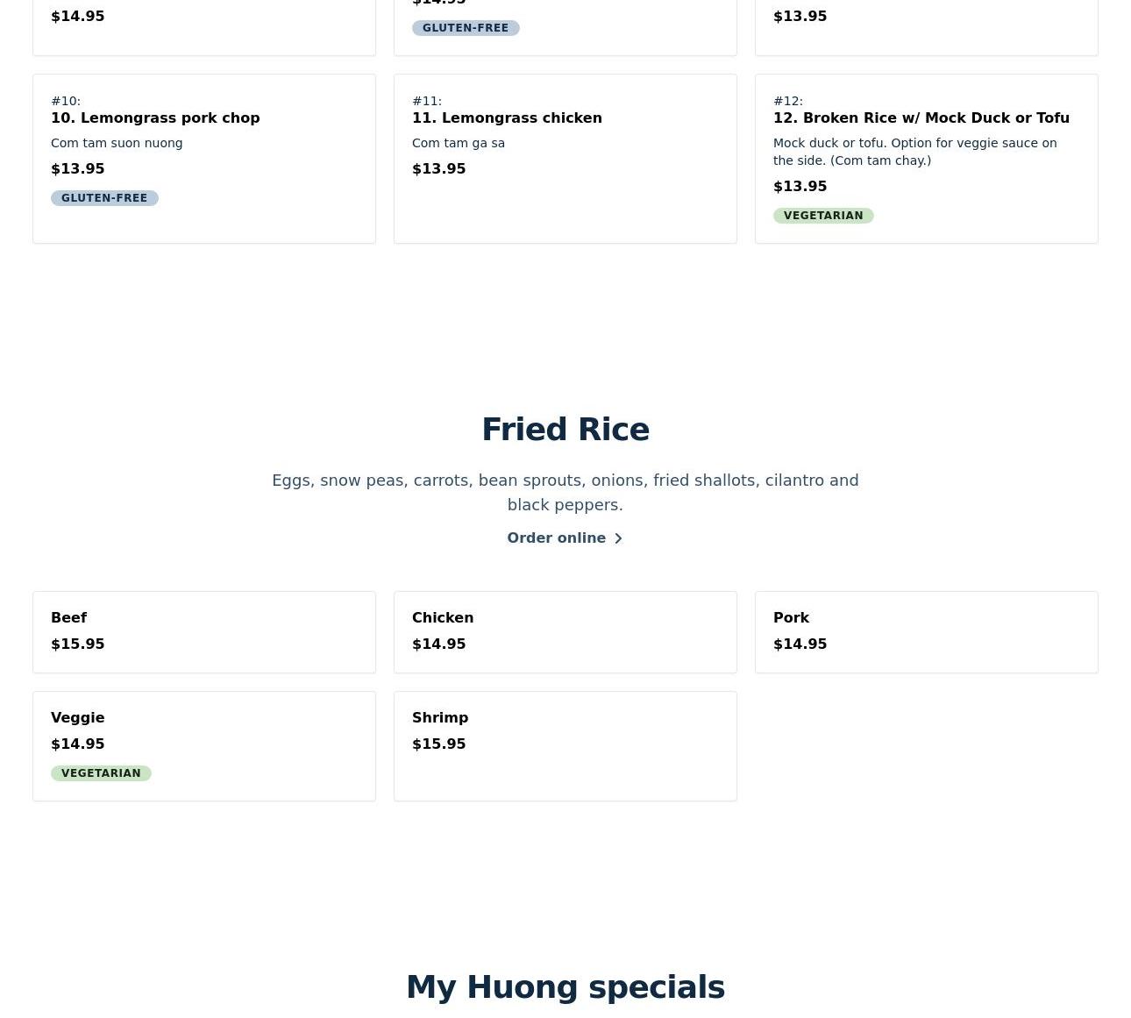
Task: Click the $15.95 price on Shrimp
Action: pyautogui.click(x=439, y=744)
